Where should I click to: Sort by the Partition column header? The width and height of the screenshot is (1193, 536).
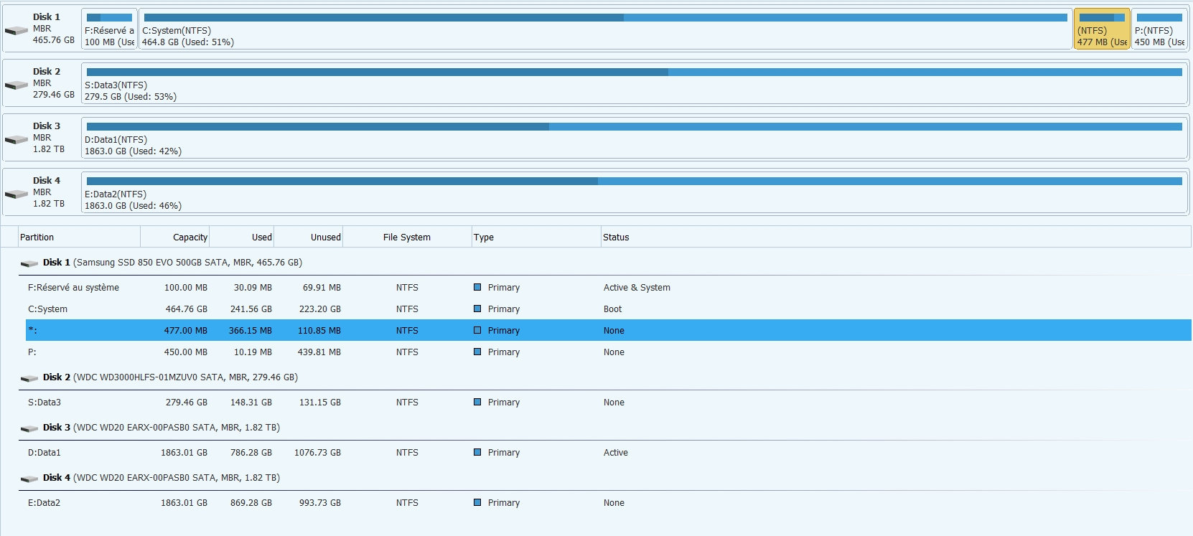[x=79, y=237]
